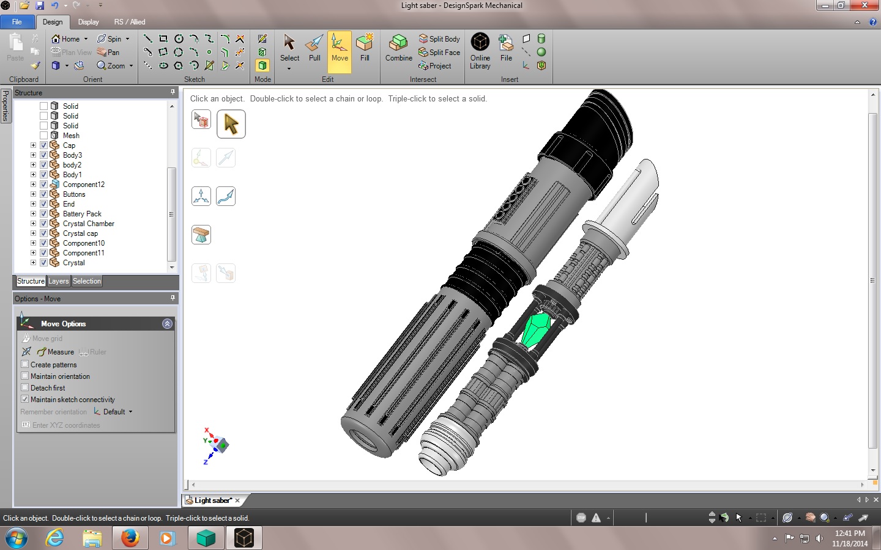Image resolution: width=881 pixels, height=550 pixels.
Task: Select the Circle sketch tool
Action: coord(179,38)
